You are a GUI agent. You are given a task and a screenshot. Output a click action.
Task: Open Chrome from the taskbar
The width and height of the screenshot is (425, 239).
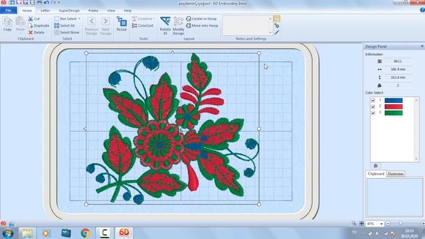[x=86, y=233]
